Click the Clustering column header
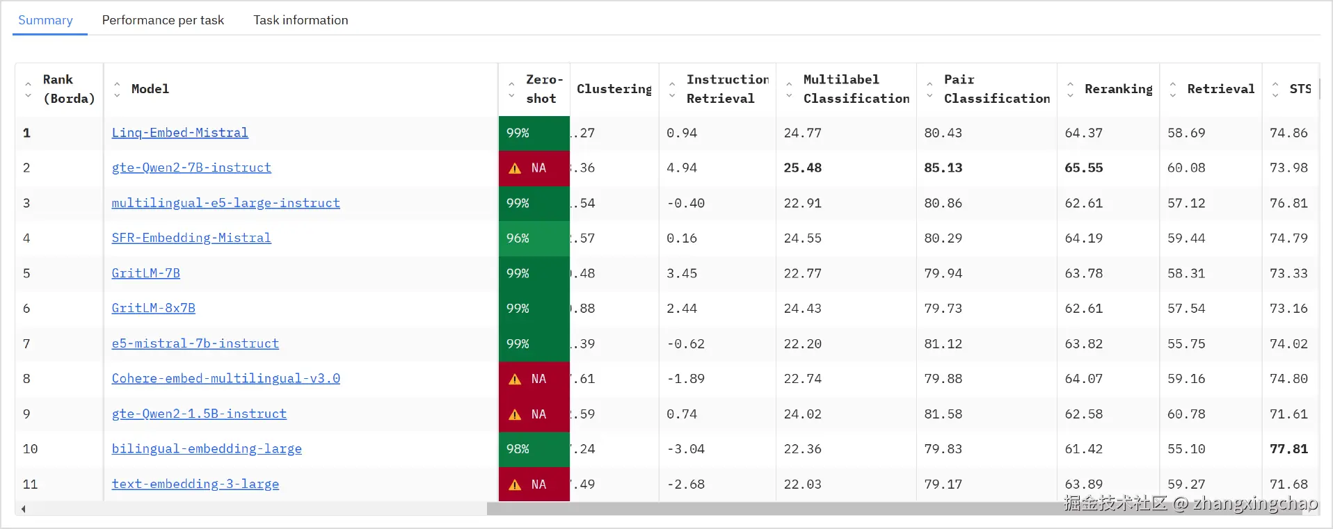Image resolution: width=1333 pixels, height=529 pixels. click(614, 89)
